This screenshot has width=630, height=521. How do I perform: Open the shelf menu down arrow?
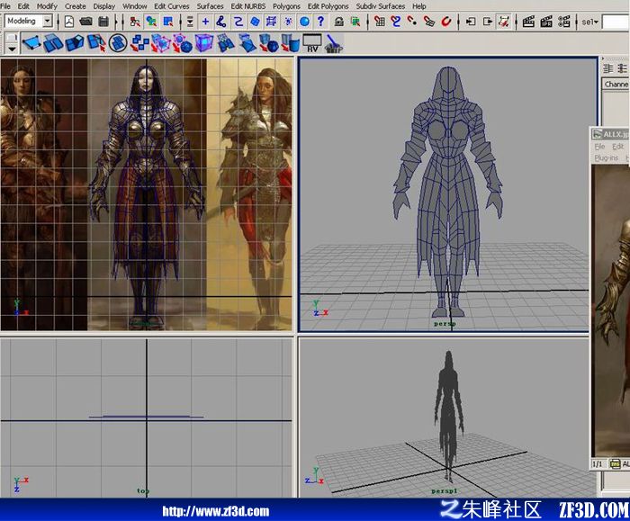pyautogui.click(x=12, y=49)
